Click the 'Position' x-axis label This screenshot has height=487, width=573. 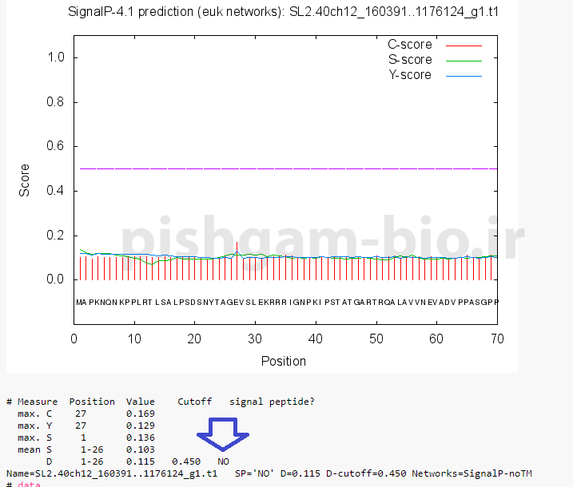284,361
